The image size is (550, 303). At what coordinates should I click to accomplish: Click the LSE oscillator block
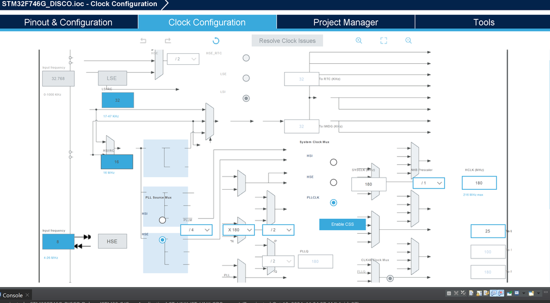click(x=112, y=78)
